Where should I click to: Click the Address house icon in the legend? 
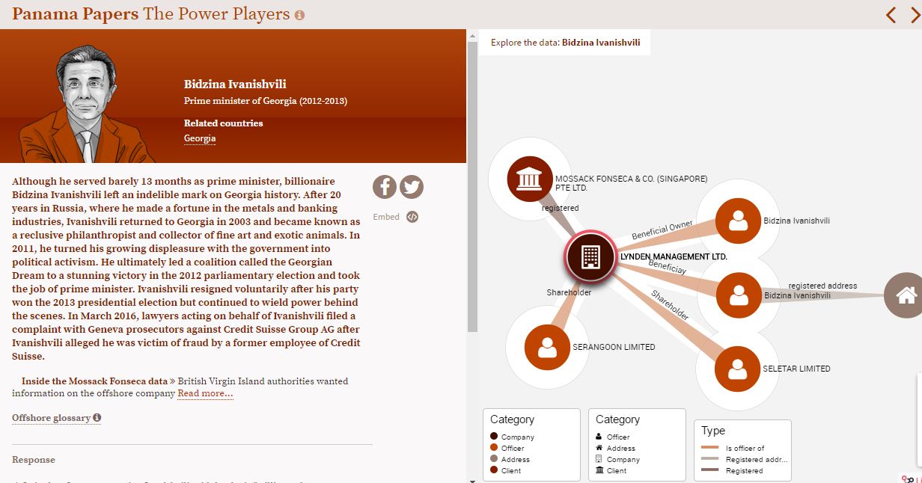click(x=599, y=448)
